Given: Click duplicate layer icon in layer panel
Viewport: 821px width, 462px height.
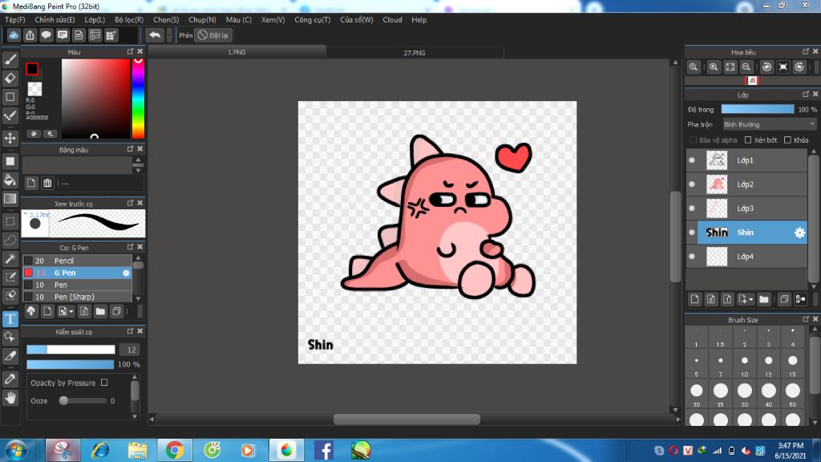Looking at the screenshot, I should click(x=784, y=299).
